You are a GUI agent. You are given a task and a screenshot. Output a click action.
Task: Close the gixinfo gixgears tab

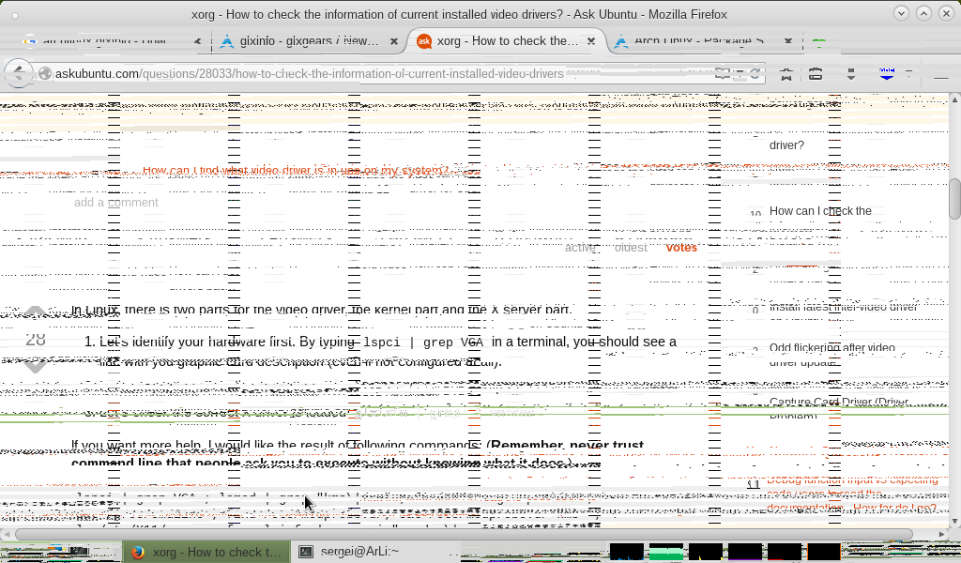[394, 41]
